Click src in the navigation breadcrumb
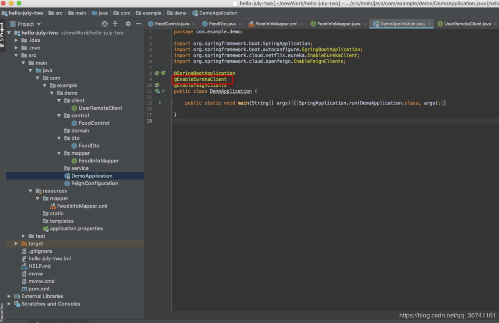 click(59, 13)
